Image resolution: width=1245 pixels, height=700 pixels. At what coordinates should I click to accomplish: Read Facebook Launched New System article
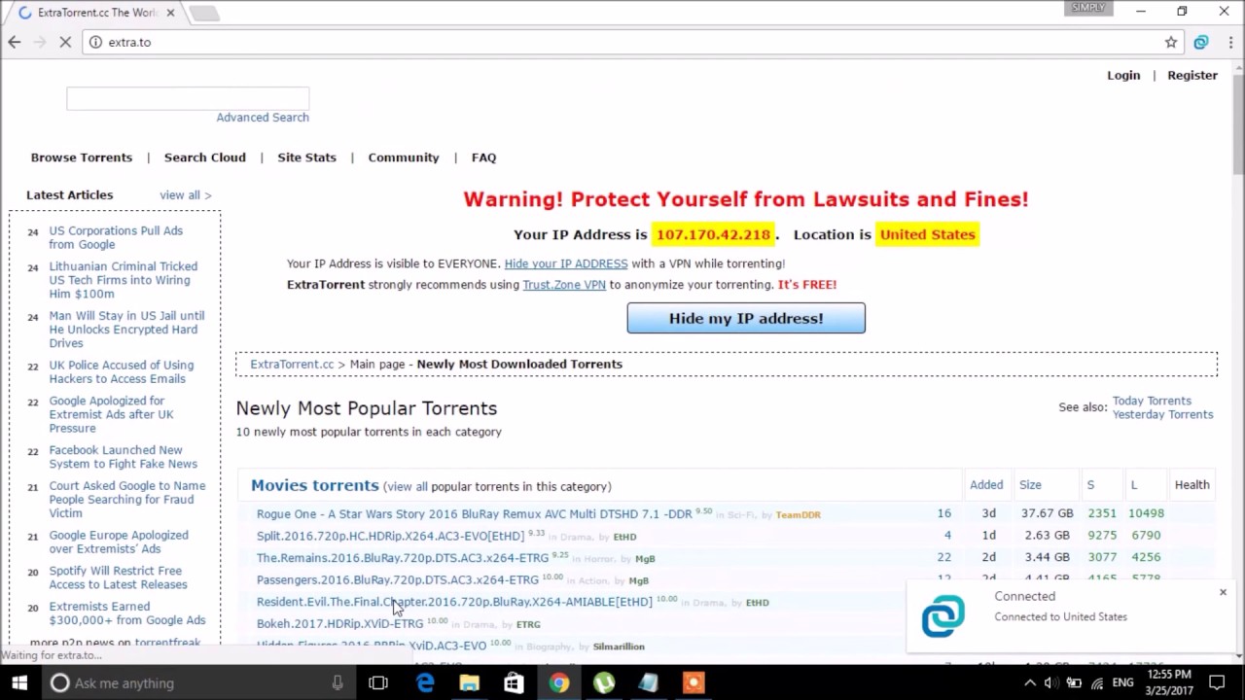click(x=124, y=457)
